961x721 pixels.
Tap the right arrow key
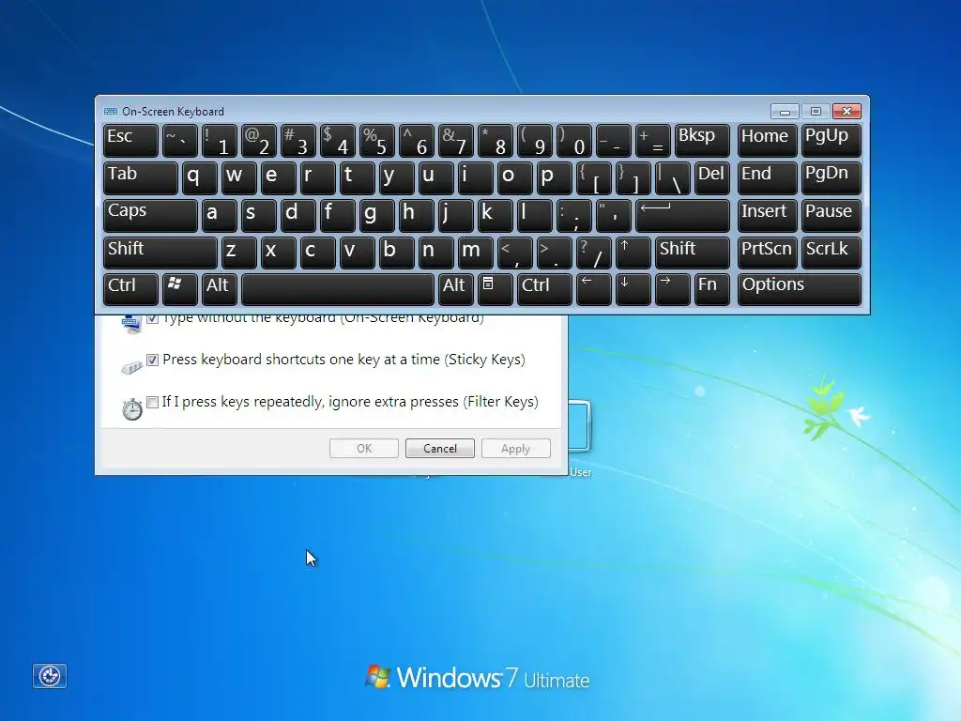click(x=672, y=289)
